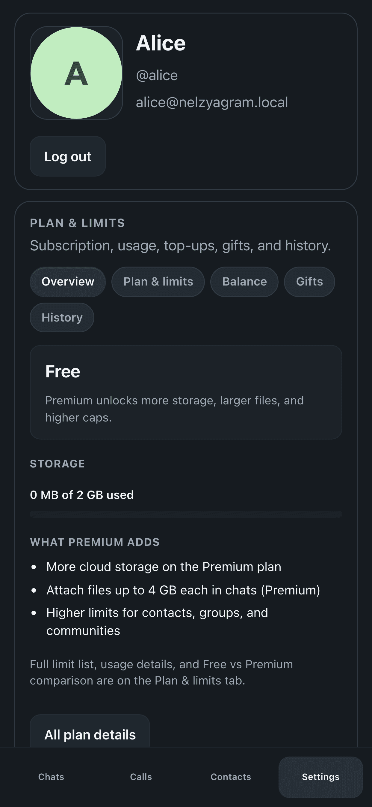Open the Calls section
The image size is (372, 807).
point(141,777)
